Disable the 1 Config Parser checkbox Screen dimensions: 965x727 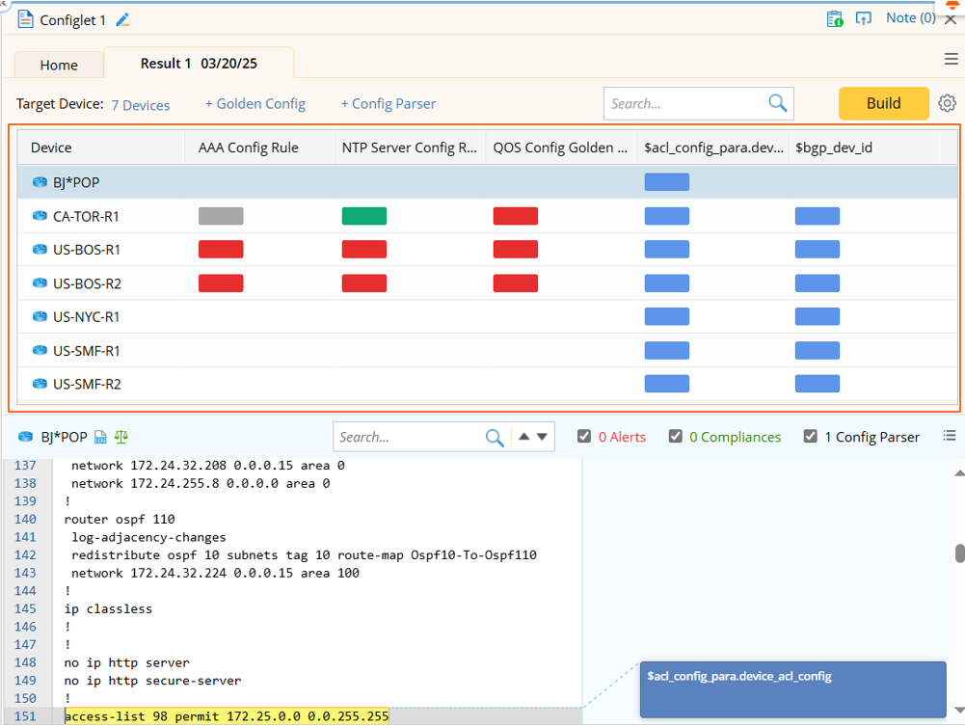(811, 436)
